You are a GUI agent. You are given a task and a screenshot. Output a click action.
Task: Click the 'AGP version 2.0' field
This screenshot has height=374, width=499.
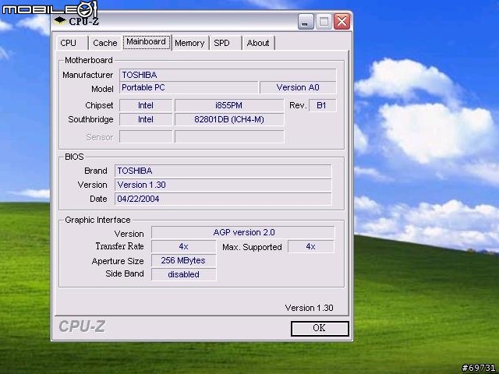point(243,232)
